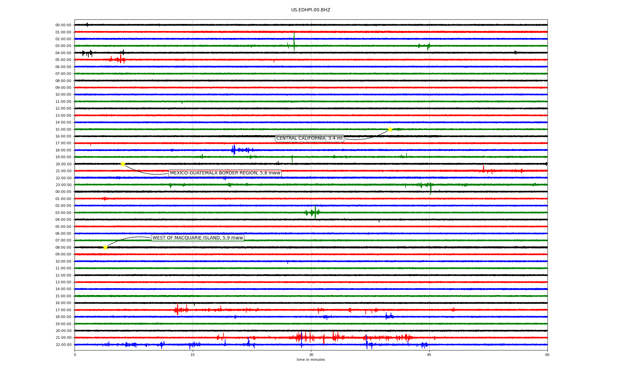Click the first 00:00:00 row label
622x389 pixels.
63,25
